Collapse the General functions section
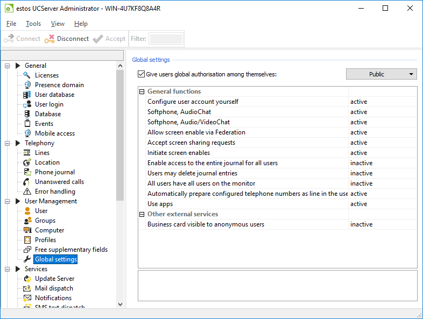Viewport: 423px width, 319px height. pos(142,91)
